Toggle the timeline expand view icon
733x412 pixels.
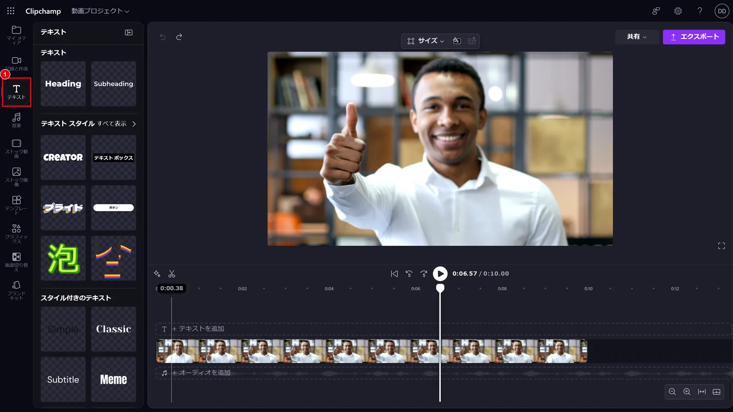point(717,392)
